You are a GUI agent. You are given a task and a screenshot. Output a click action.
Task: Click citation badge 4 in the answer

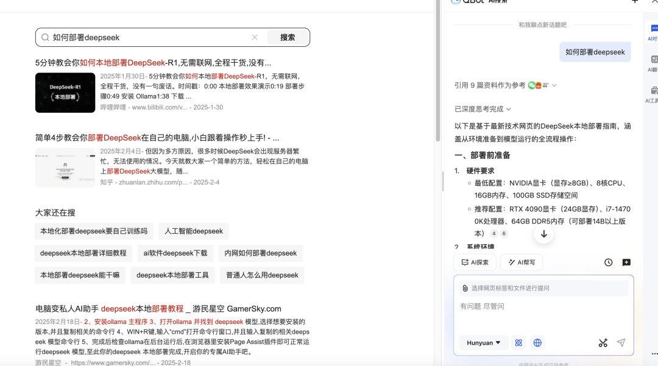(494, 233)
